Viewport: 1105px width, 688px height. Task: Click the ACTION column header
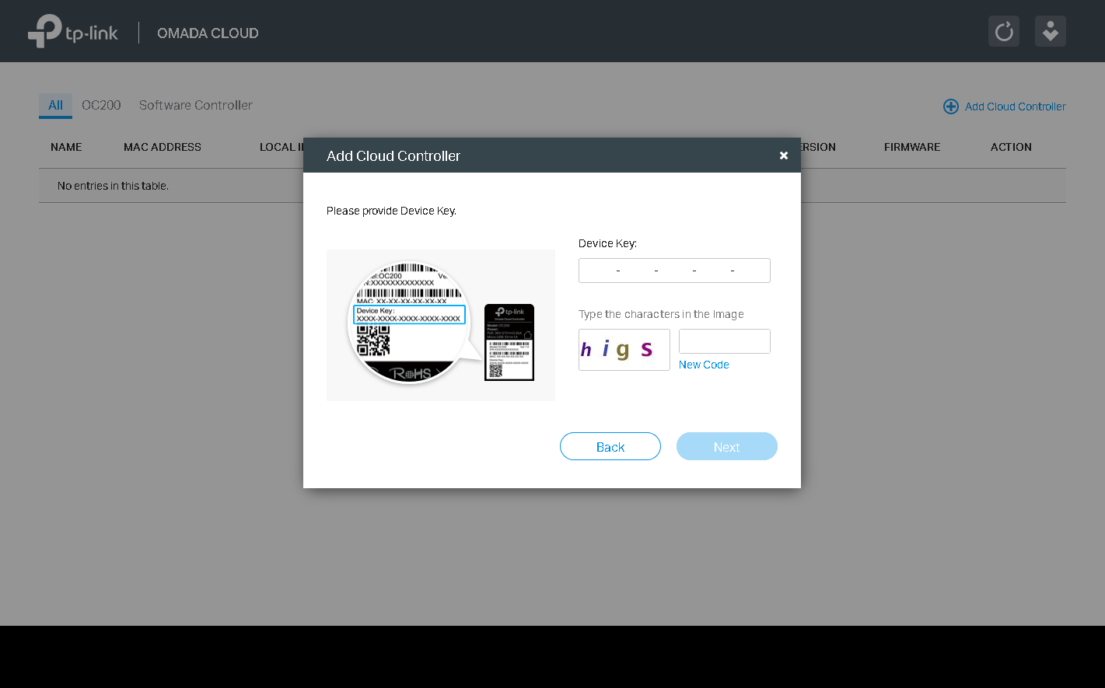1011,147
